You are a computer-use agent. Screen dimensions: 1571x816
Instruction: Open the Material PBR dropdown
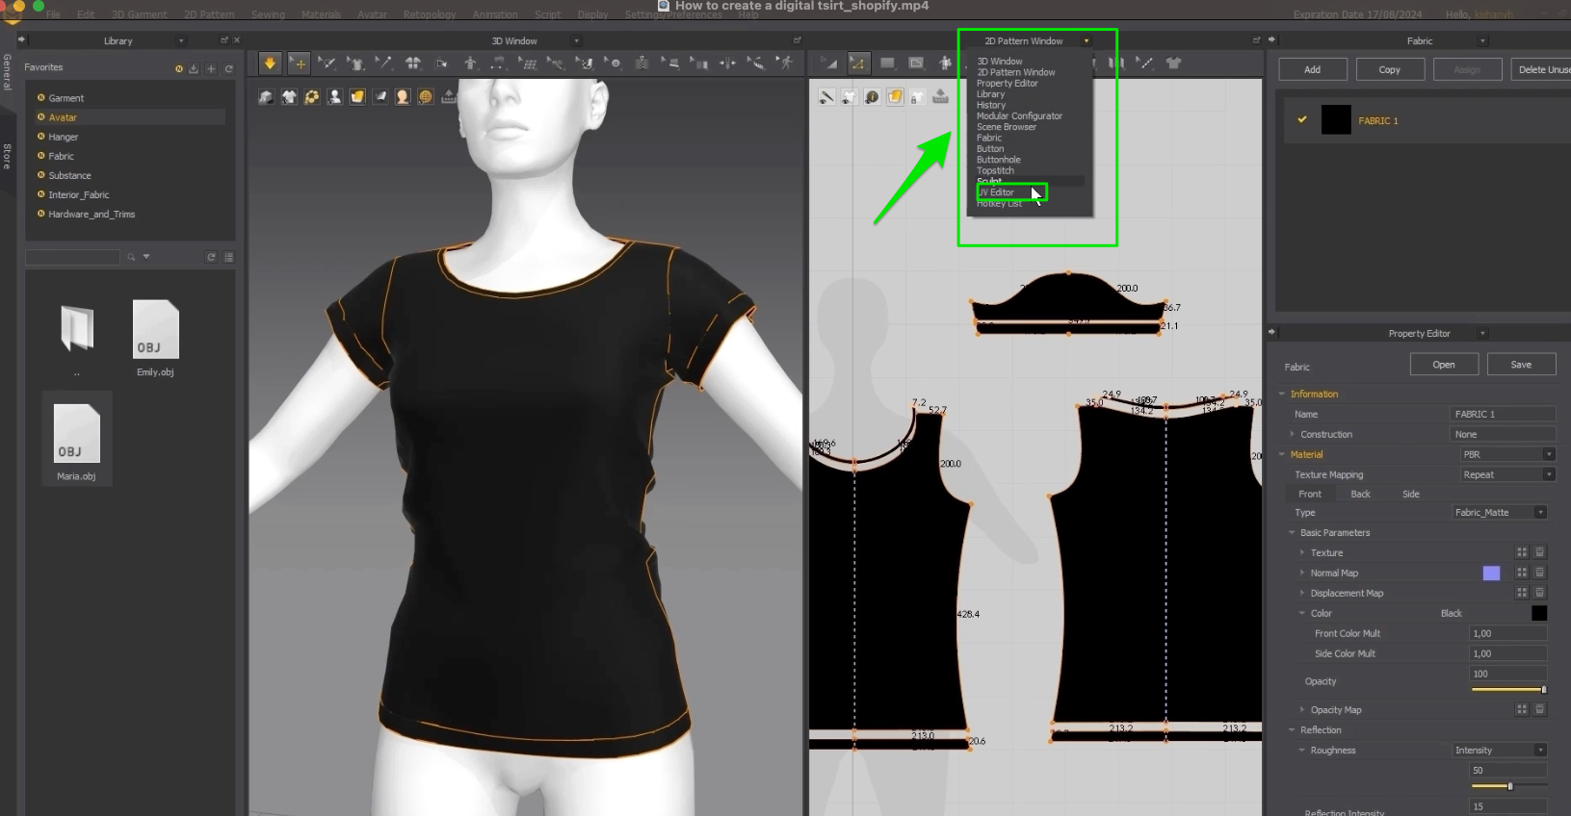coord(1507,454)
